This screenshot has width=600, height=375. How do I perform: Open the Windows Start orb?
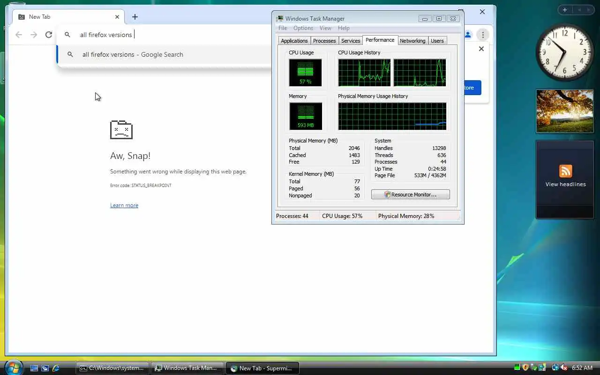(13, 367)
